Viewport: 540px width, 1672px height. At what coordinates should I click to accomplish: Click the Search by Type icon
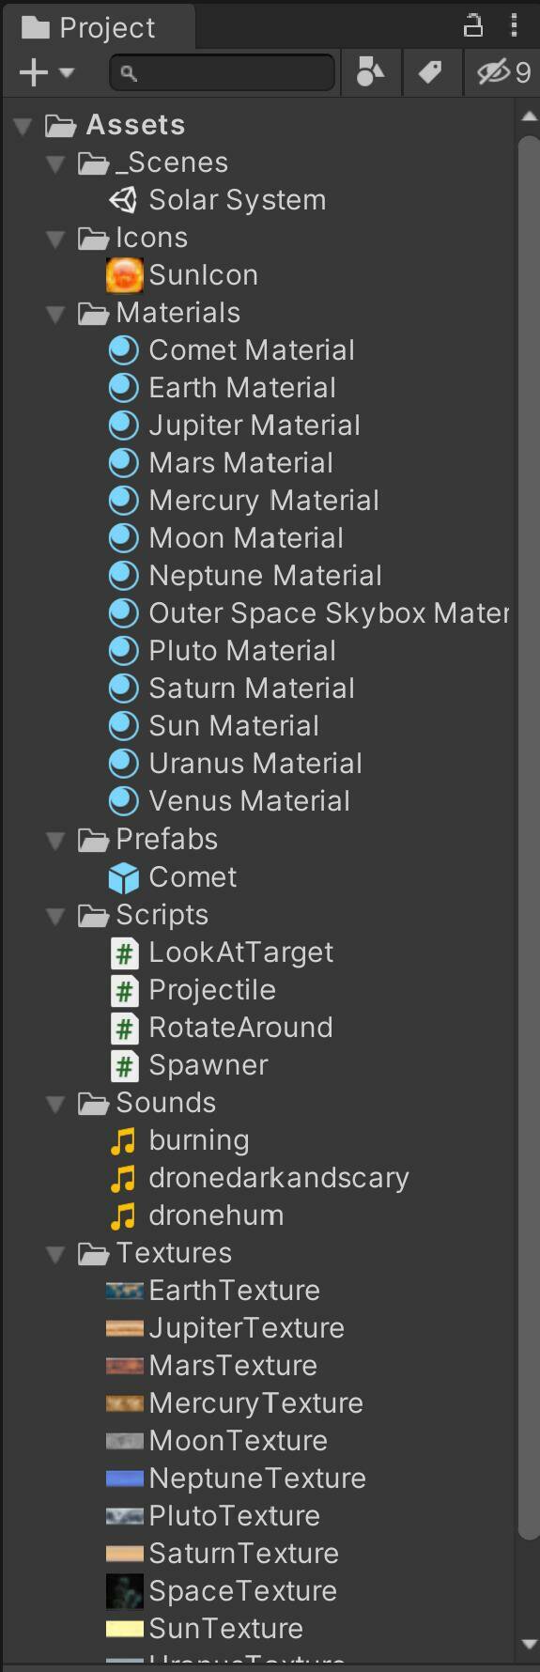click(371, 71)
